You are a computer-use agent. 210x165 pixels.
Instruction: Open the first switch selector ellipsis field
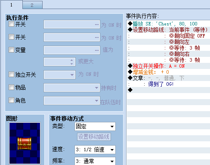(x=72, y=25)
